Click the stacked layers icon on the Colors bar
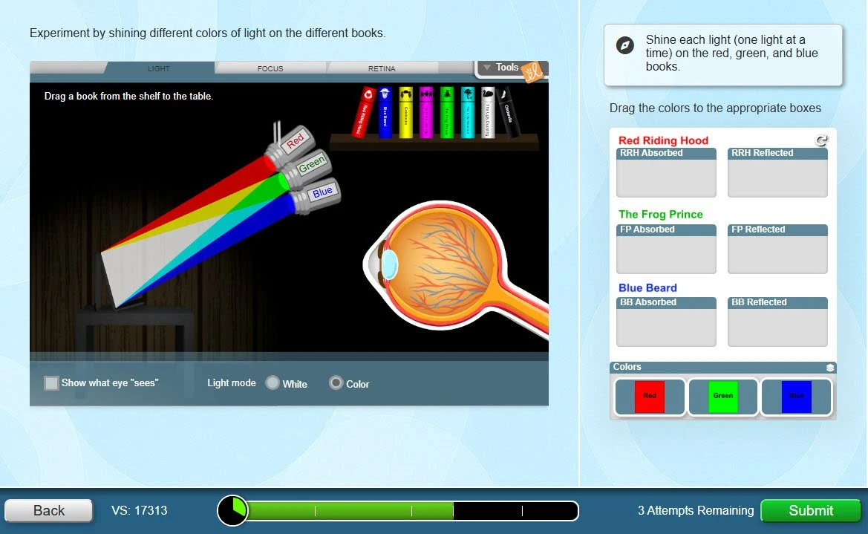 click(830, 367)
